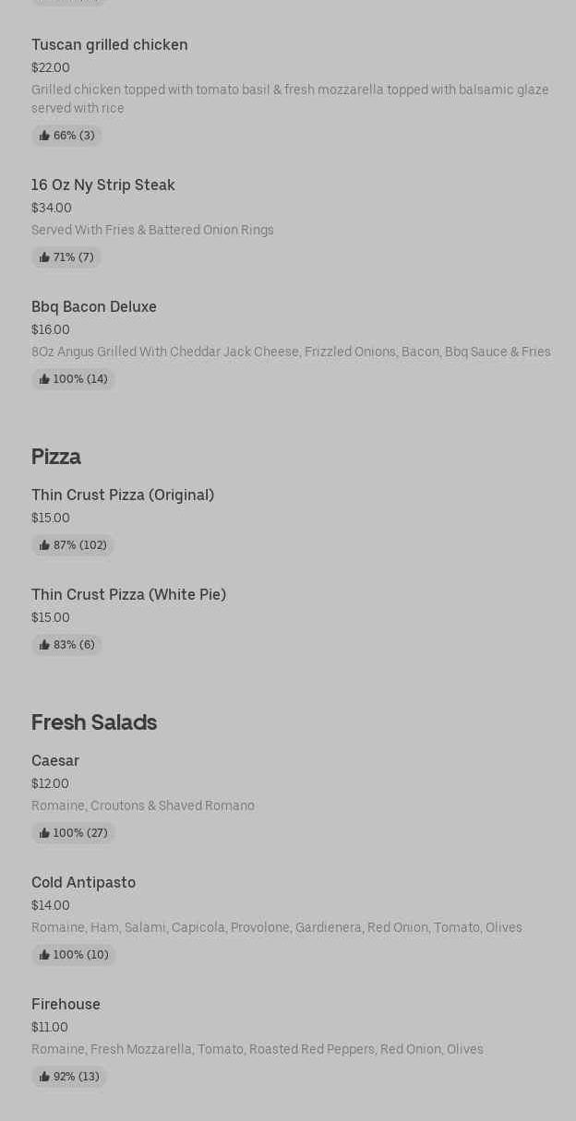
Task: Select Thin Crust Pizza (White Pie)
Action: [128, 594]
